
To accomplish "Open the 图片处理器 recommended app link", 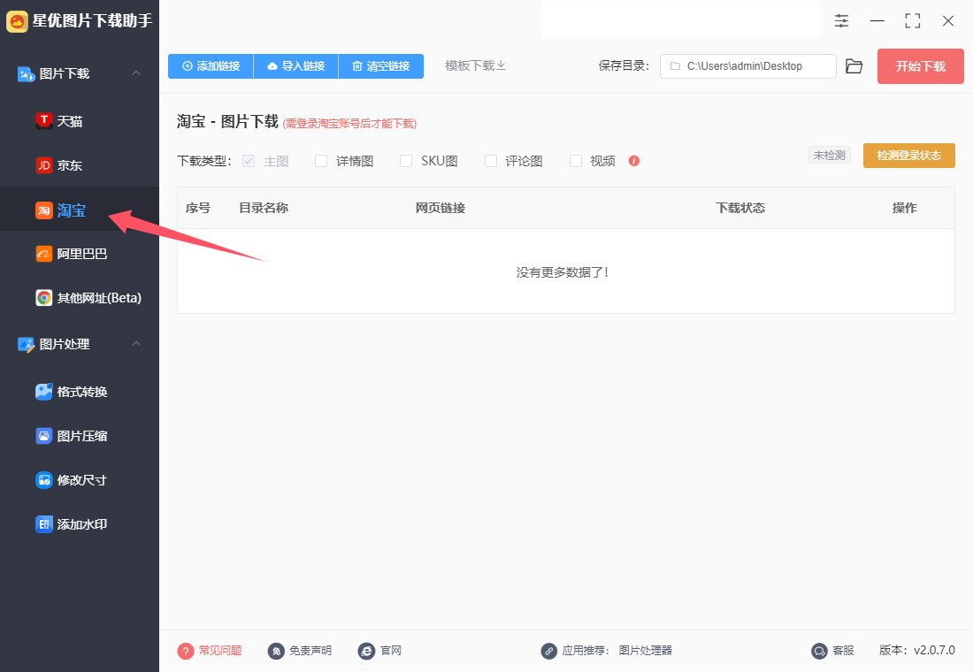I will (x=646, y=650).
